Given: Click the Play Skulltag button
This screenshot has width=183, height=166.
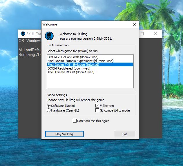Looking at the screenshot, I should click(x=64, y=134).
